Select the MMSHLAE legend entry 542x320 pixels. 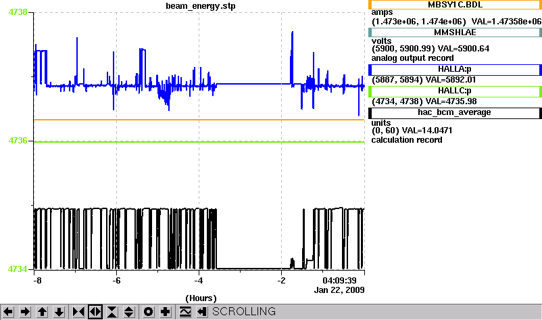click(455, 32)
